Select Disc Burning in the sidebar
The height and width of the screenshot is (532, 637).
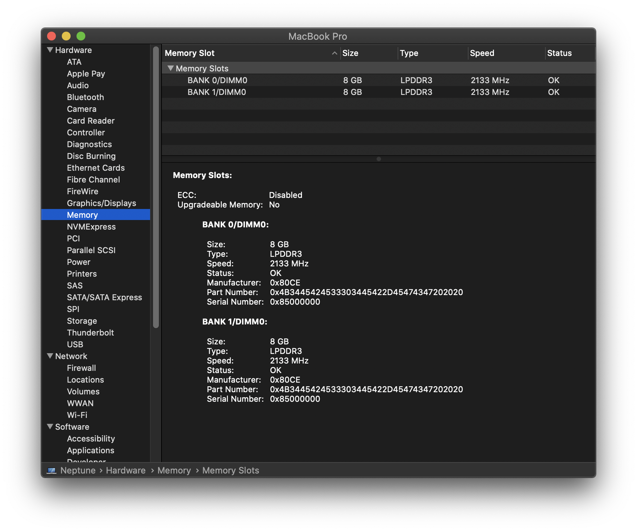[x=91, y=156]
